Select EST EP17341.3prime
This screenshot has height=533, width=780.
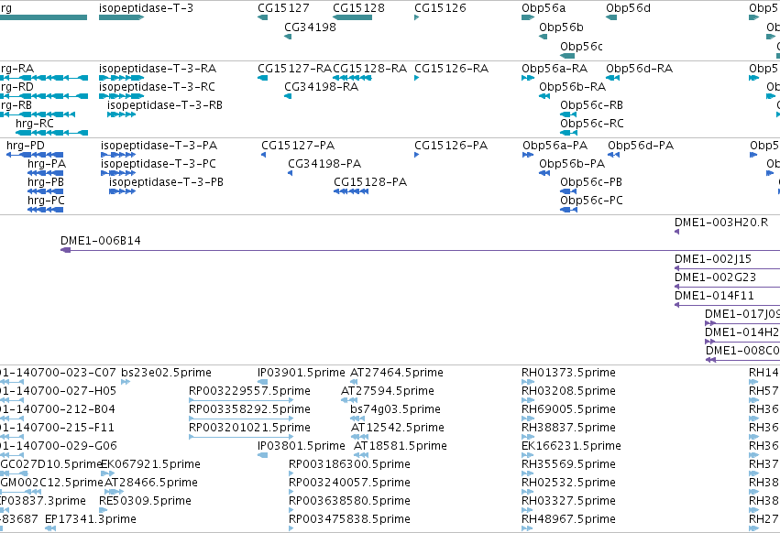pyautogui.click(x=91, y=519)
